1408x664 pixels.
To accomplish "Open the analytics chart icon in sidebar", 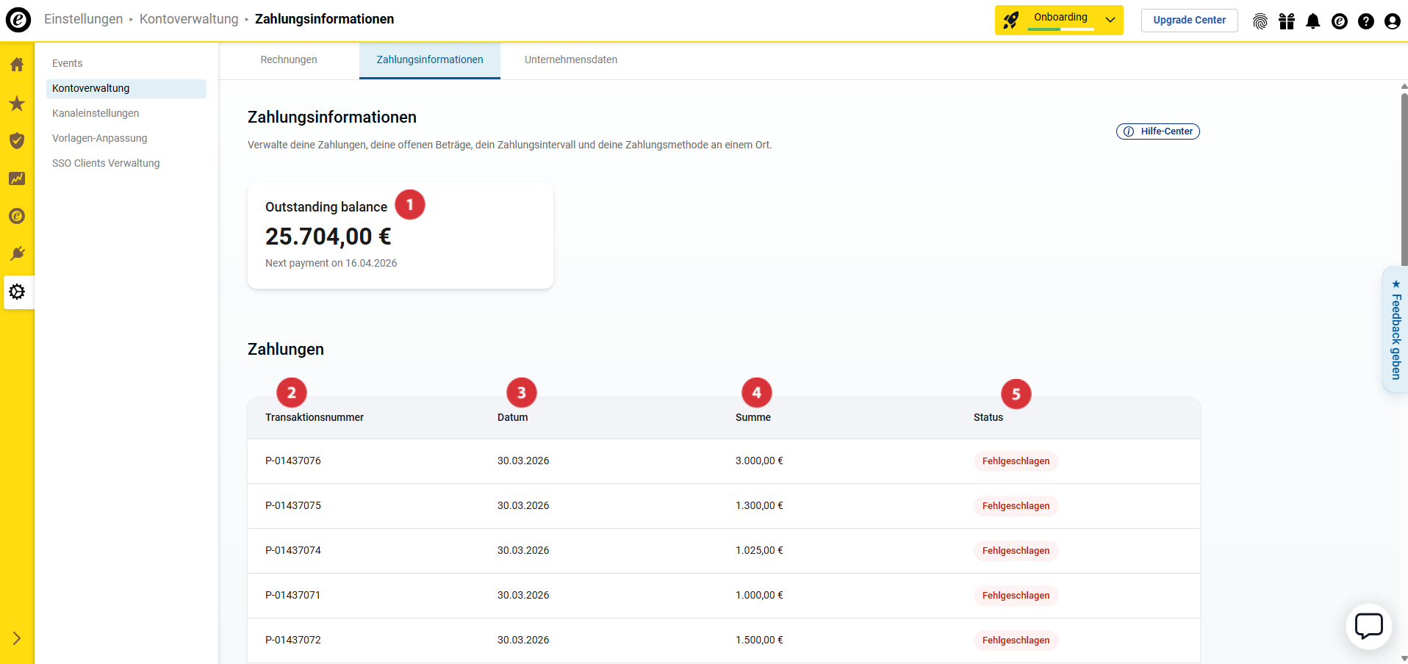I will tap(17, 178).
